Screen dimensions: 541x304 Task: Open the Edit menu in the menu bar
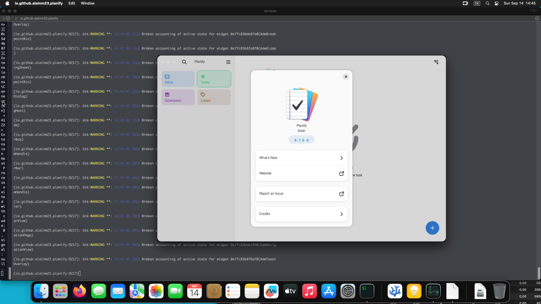coord(72,3)
